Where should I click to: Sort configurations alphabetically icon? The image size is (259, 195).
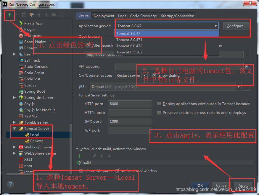[61, 15]
